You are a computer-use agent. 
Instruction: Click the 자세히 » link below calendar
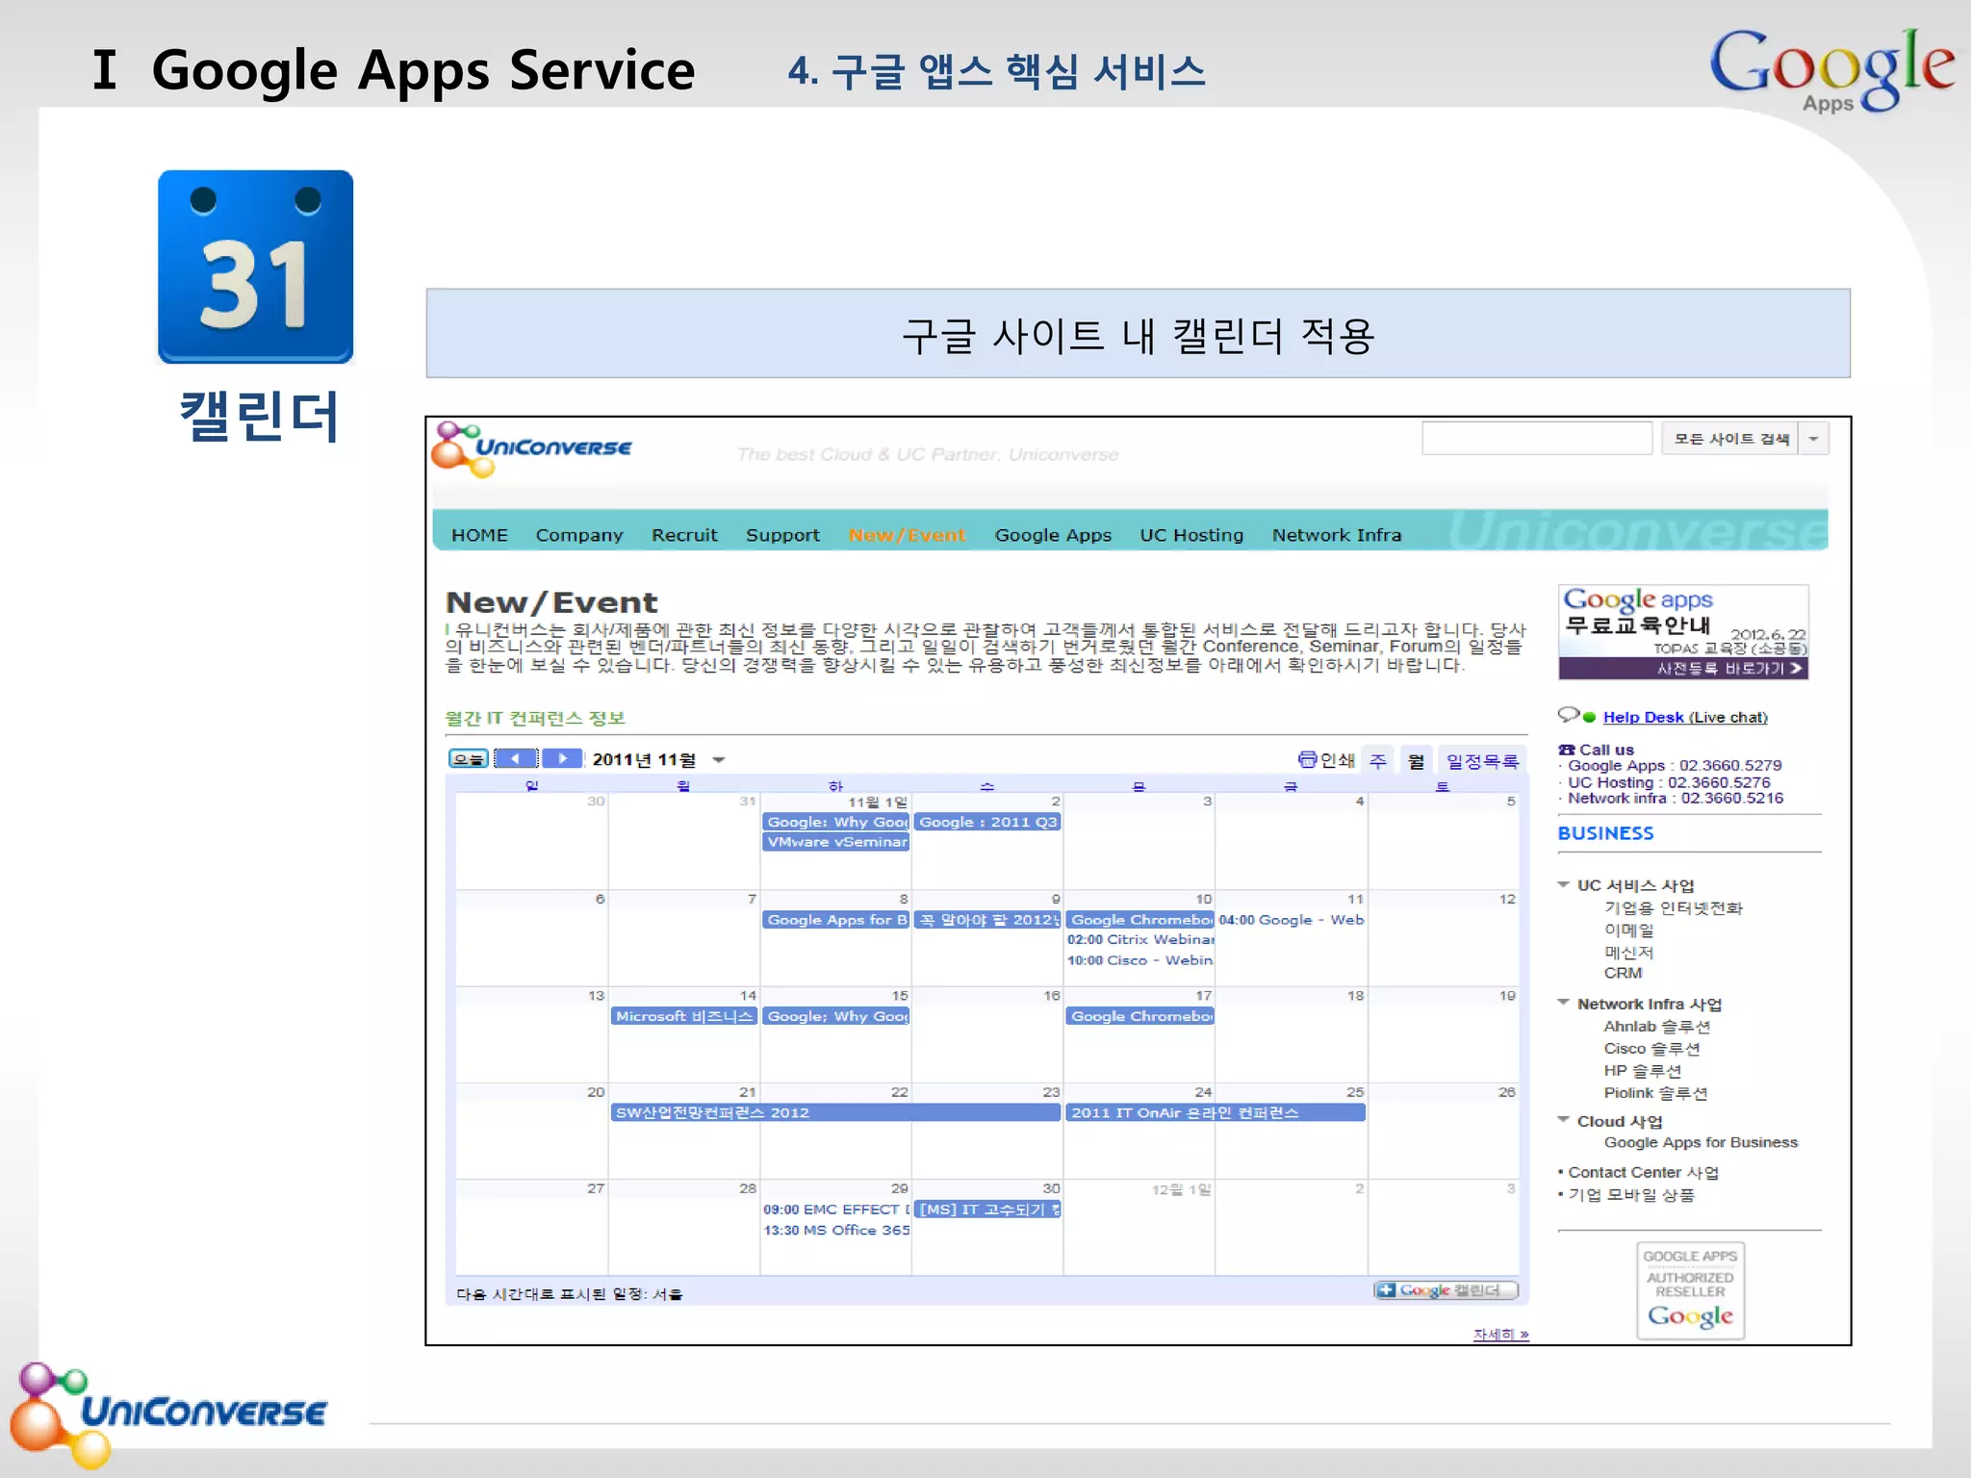[x=1500, y=1334]
